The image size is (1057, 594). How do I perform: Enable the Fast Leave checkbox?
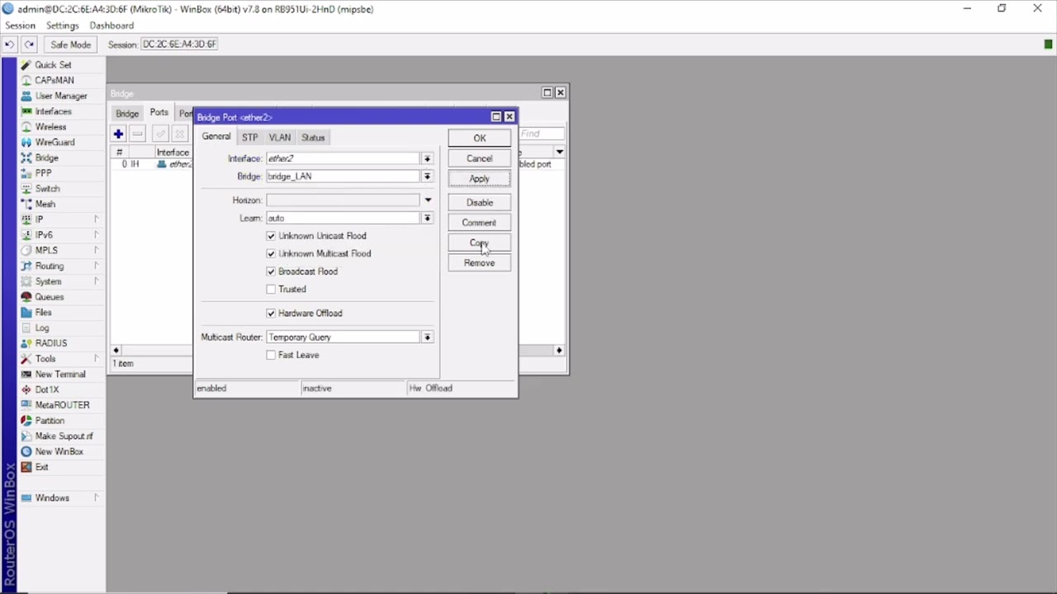pos(271,355)
